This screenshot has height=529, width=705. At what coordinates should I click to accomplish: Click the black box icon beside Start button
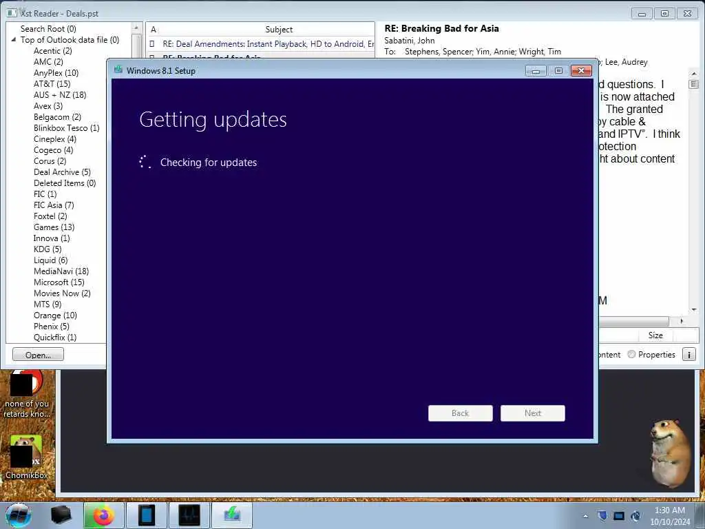[61, 515]
